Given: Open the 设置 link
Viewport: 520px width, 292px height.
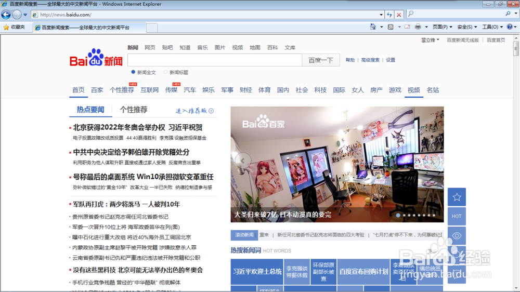Looking at the screenshot, I should [x=391, y=60].
